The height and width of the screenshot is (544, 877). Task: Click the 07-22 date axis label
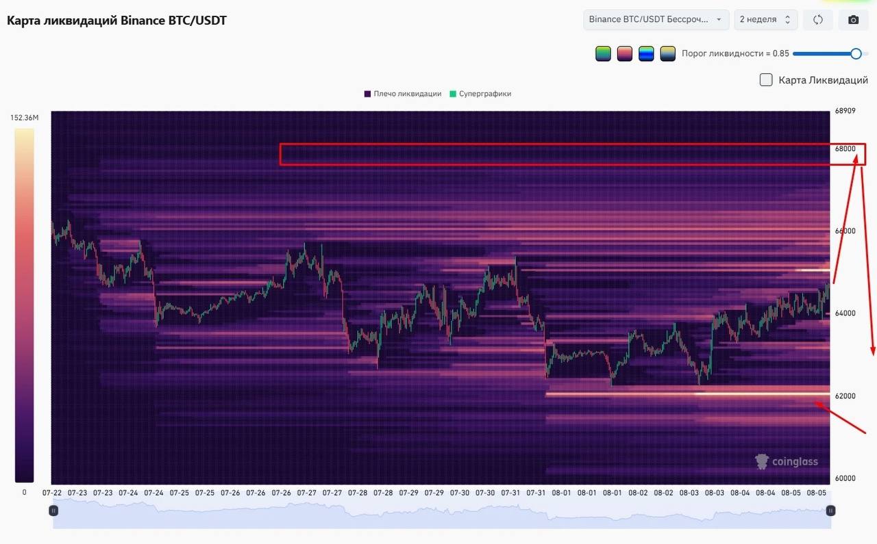point(52,493)
